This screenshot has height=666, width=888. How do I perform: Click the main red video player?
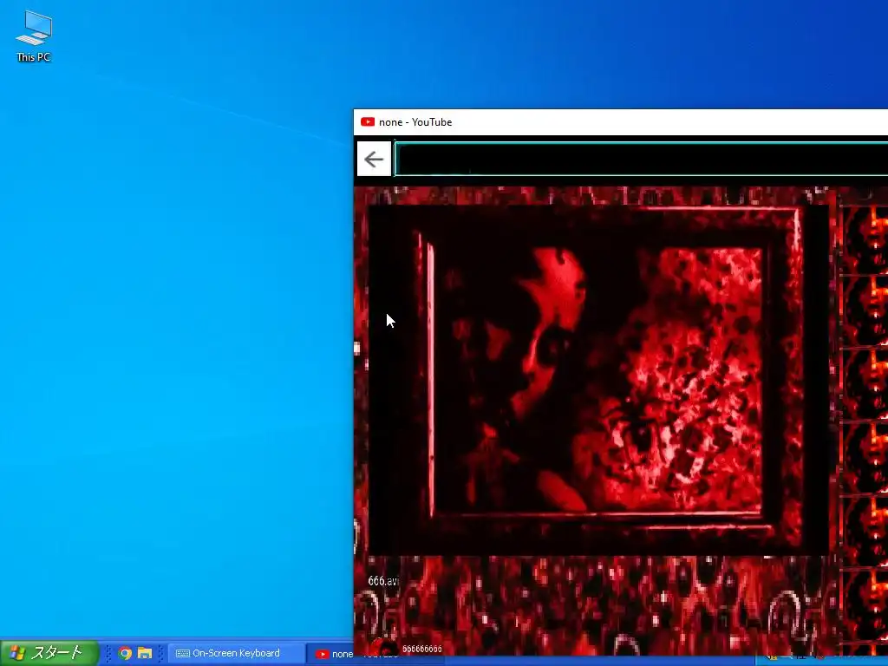pos(598,380)
